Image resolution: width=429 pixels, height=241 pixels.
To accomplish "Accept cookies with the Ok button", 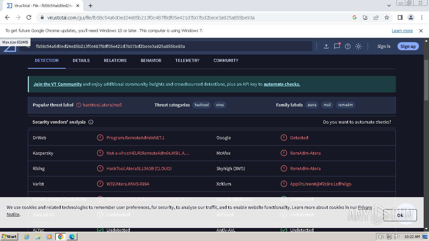I will [x=400, y=215].
